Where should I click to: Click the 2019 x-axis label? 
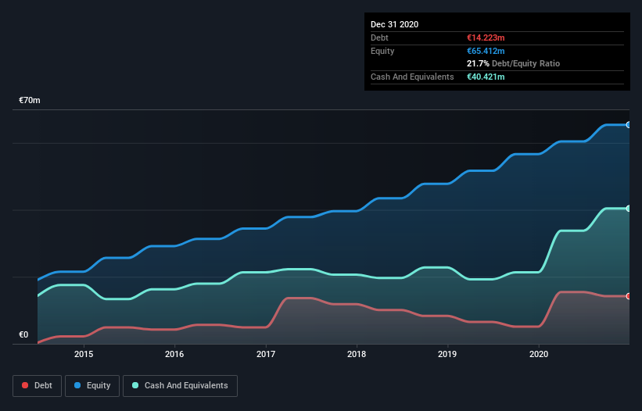coord(447,354)
